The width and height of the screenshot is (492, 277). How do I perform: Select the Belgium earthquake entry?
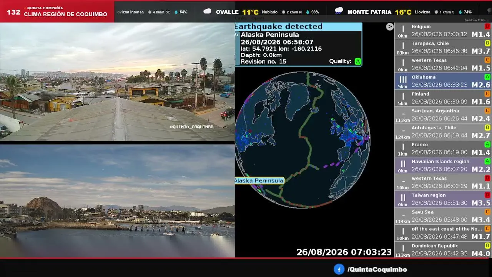point(443,30)
